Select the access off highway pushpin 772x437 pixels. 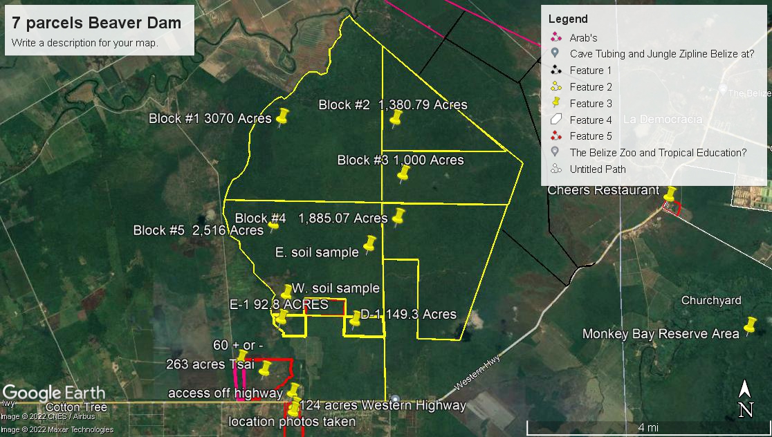(293, 391)
